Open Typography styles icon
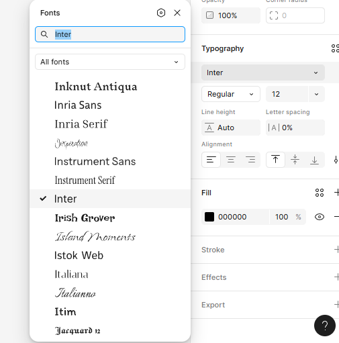The height and width of the screenshot is (343, 339). click(x=335, y=48)
